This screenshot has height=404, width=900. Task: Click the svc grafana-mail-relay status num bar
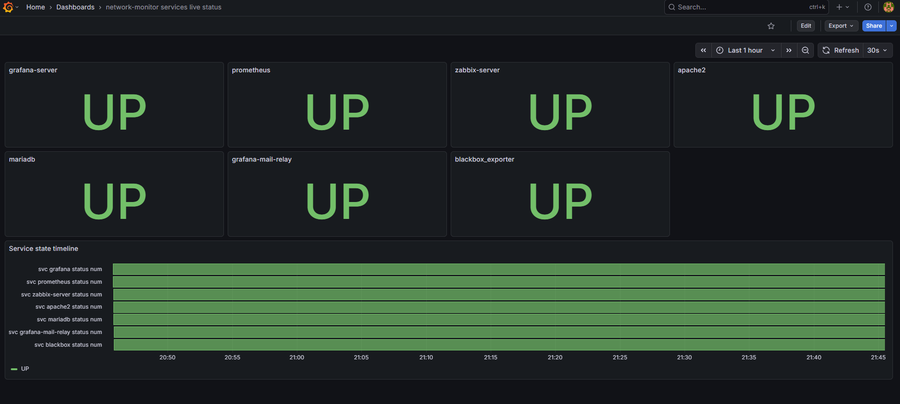pos(499,332)
